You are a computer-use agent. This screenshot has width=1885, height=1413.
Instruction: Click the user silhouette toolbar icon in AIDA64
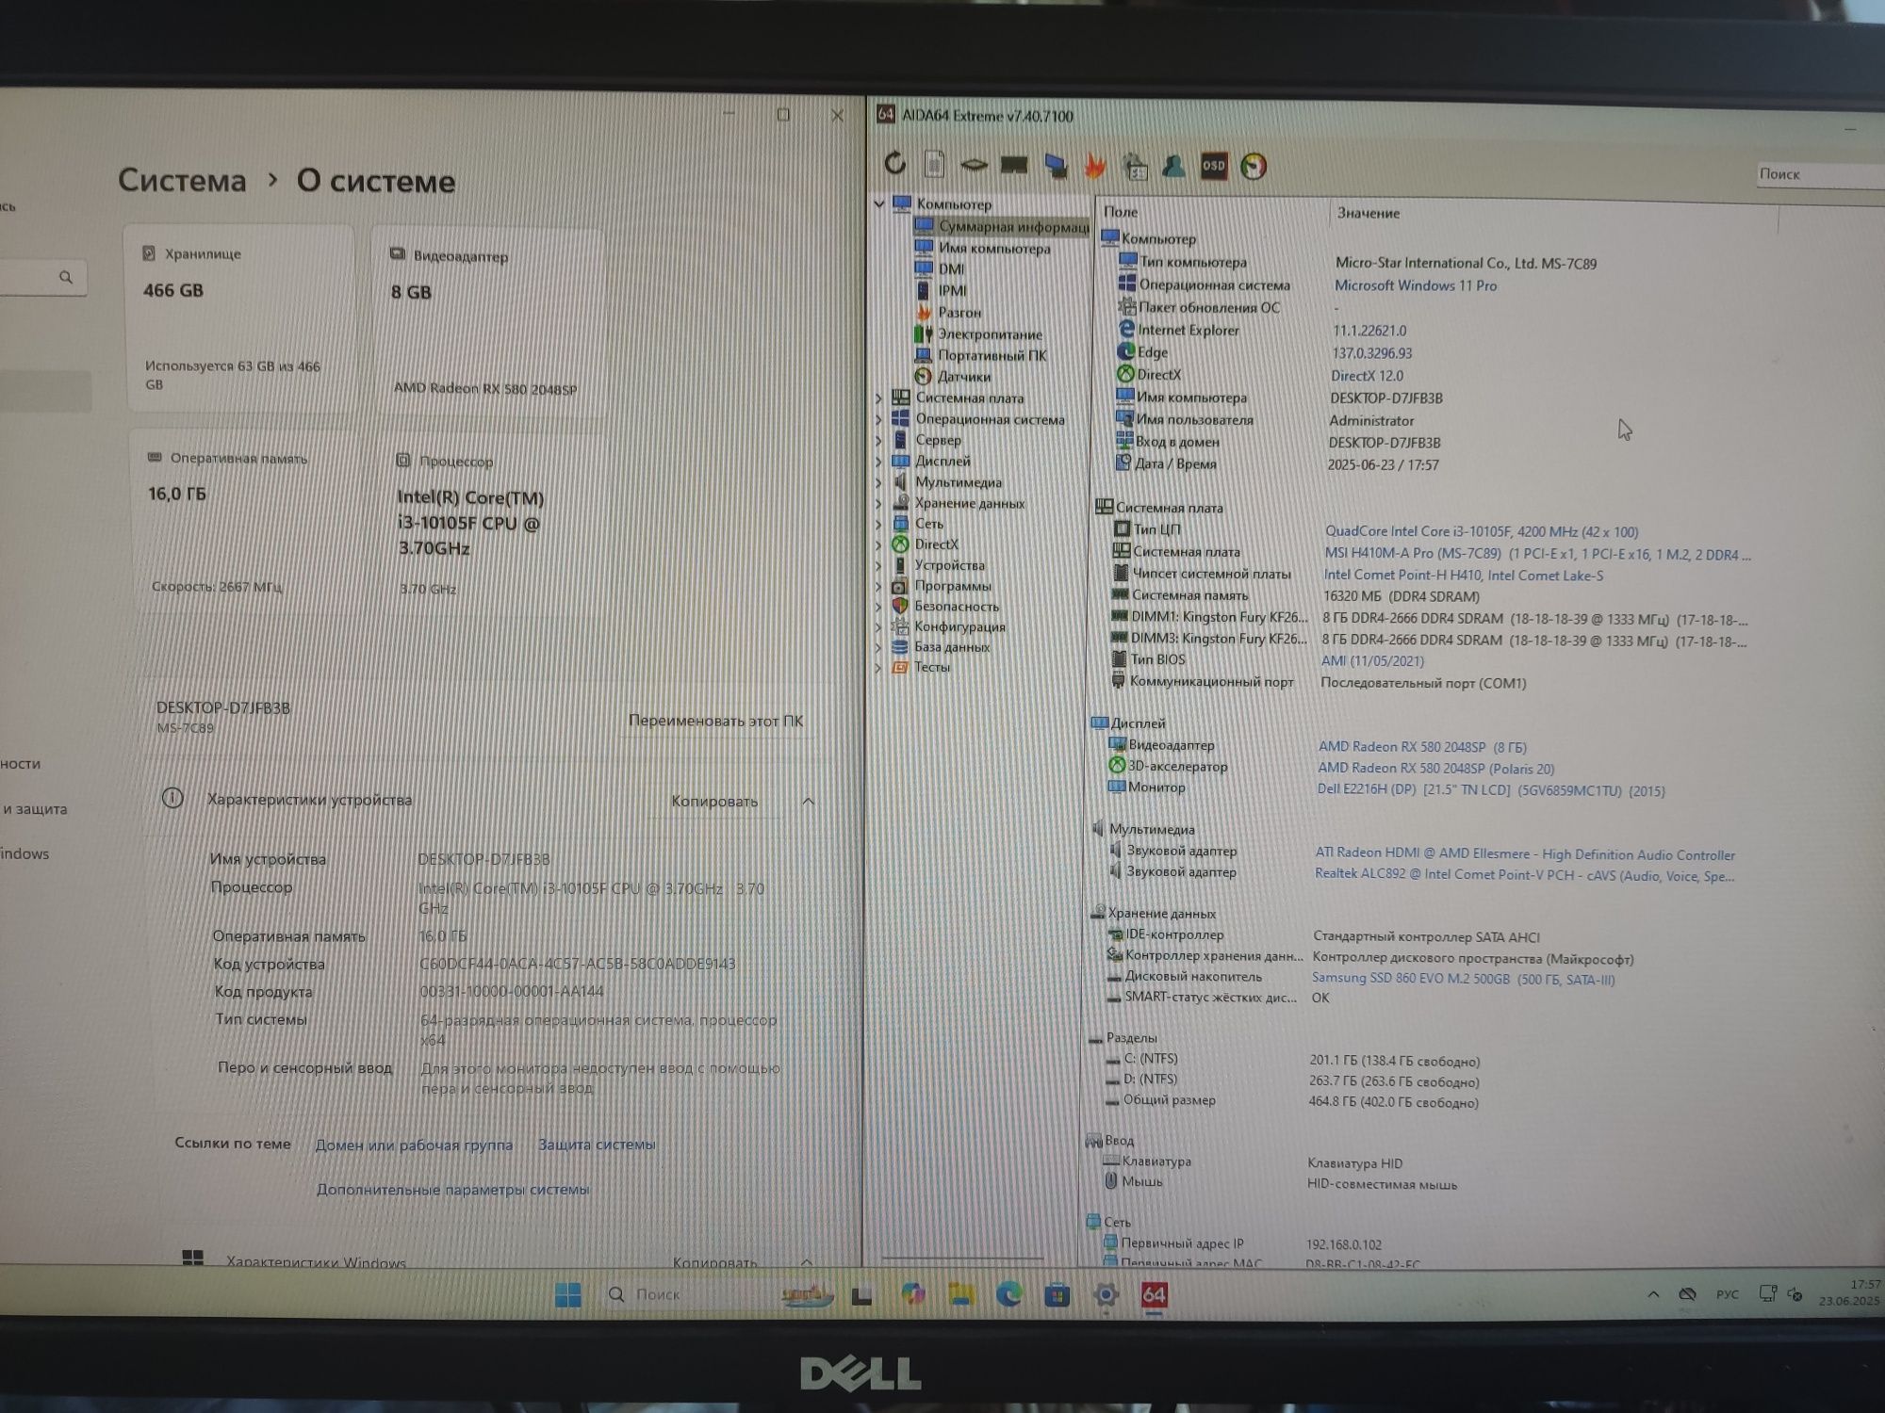(x=1174, y=167)
